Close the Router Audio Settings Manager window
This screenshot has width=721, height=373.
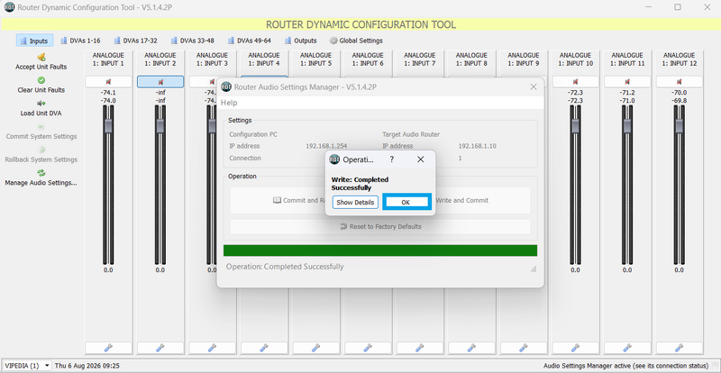[534, 86]
